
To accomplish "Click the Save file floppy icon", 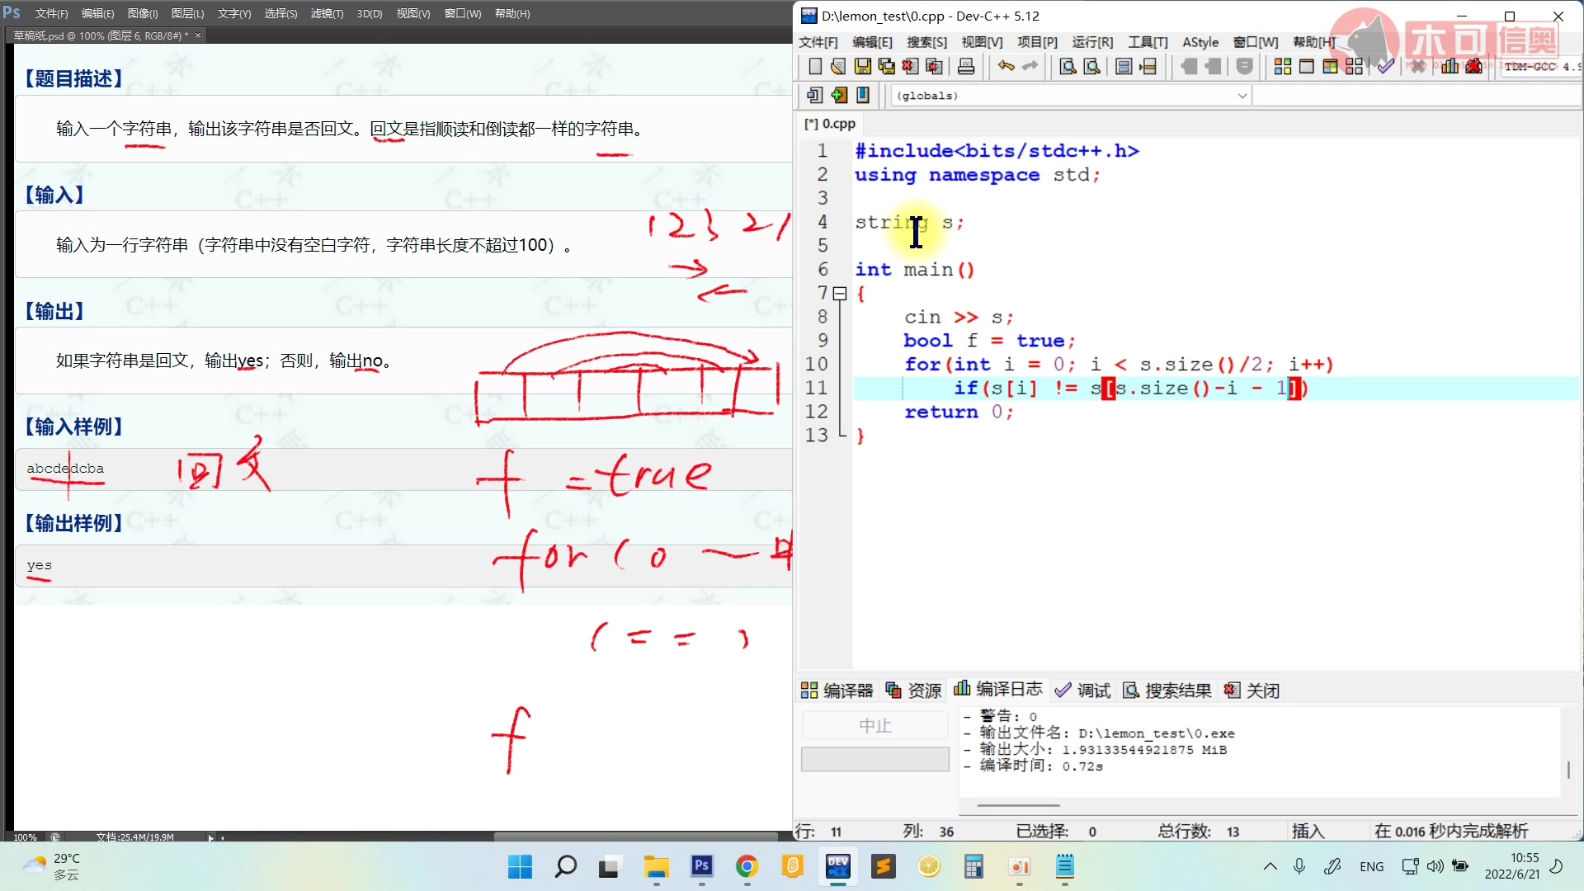I will 863,67.
